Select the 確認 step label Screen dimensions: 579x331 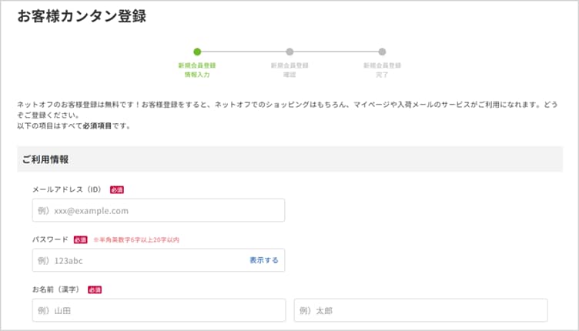point(289,75)
